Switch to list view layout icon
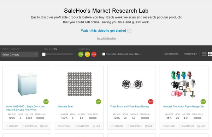The width and height of the screenshot is (212, 137). point(204,54)
